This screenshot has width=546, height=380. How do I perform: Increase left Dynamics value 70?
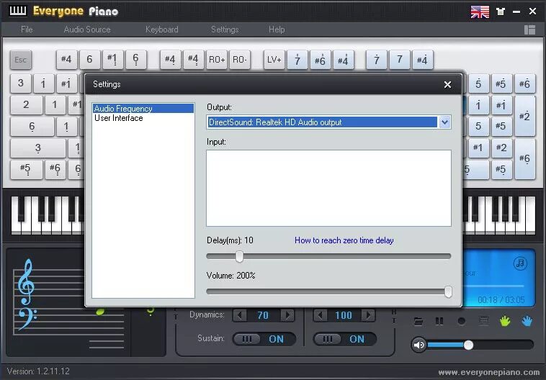[x=287, y=315]
